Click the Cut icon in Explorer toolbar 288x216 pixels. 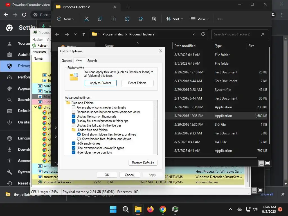(87, 19)
